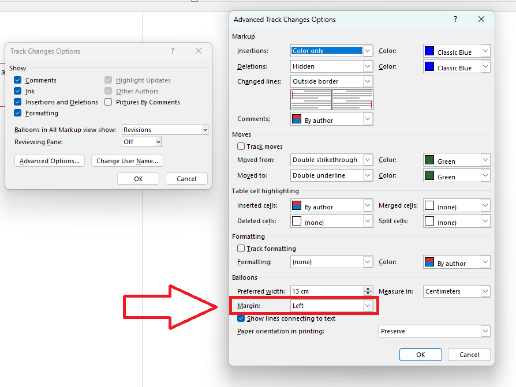Open the Moved from color dropdown
The height and width of the screenshot is (387, 516).
[457, 160]
